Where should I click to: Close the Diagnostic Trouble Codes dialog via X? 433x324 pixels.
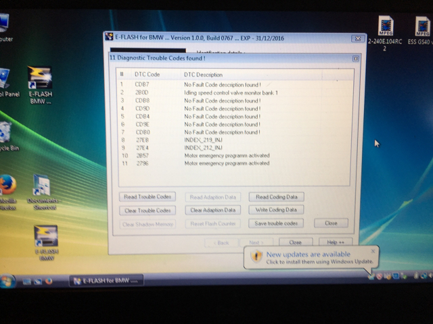coord(356,59)
